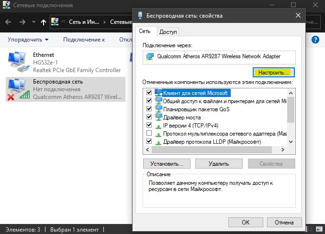Confirm with the OK button
325x234 pixels.
tap(246, 223)
